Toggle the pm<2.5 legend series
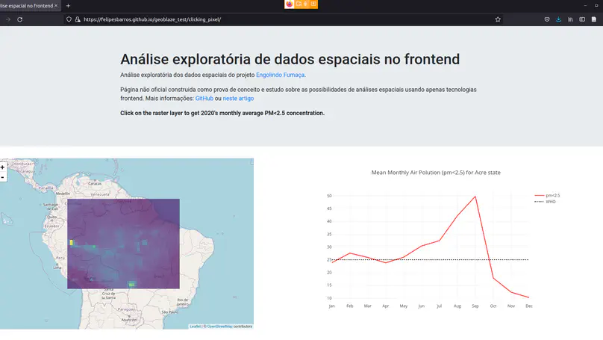The width and height of the screenshot is (603, 340). coord(547,196)
